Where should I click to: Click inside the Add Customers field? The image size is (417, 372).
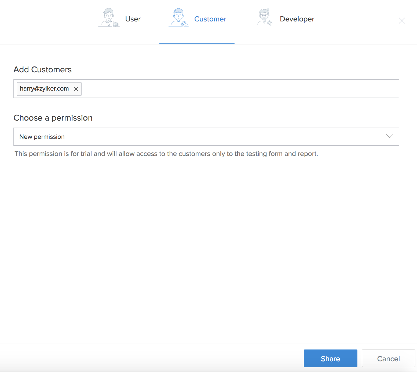point(206,89)
